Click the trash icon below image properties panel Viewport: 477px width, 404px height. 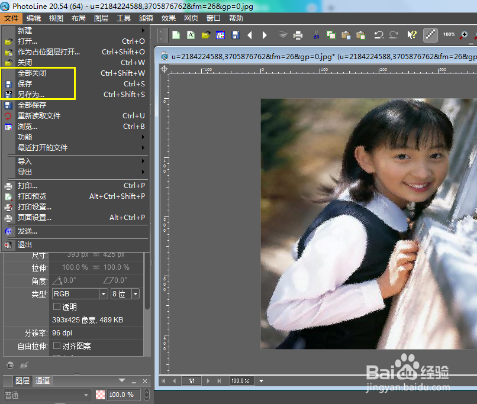point(10,365)
